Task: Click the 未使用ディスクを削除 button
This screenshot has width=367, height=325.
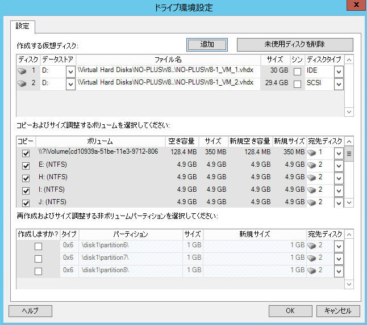Action: (x=295, y=44)
